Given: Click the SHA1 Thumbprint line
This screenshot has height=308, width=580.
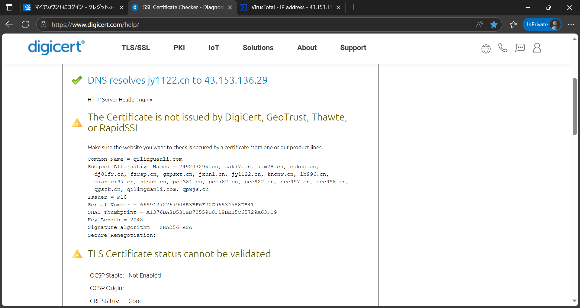Looking at the screenshot, I should pyautogui.click(x=182, y=212).
